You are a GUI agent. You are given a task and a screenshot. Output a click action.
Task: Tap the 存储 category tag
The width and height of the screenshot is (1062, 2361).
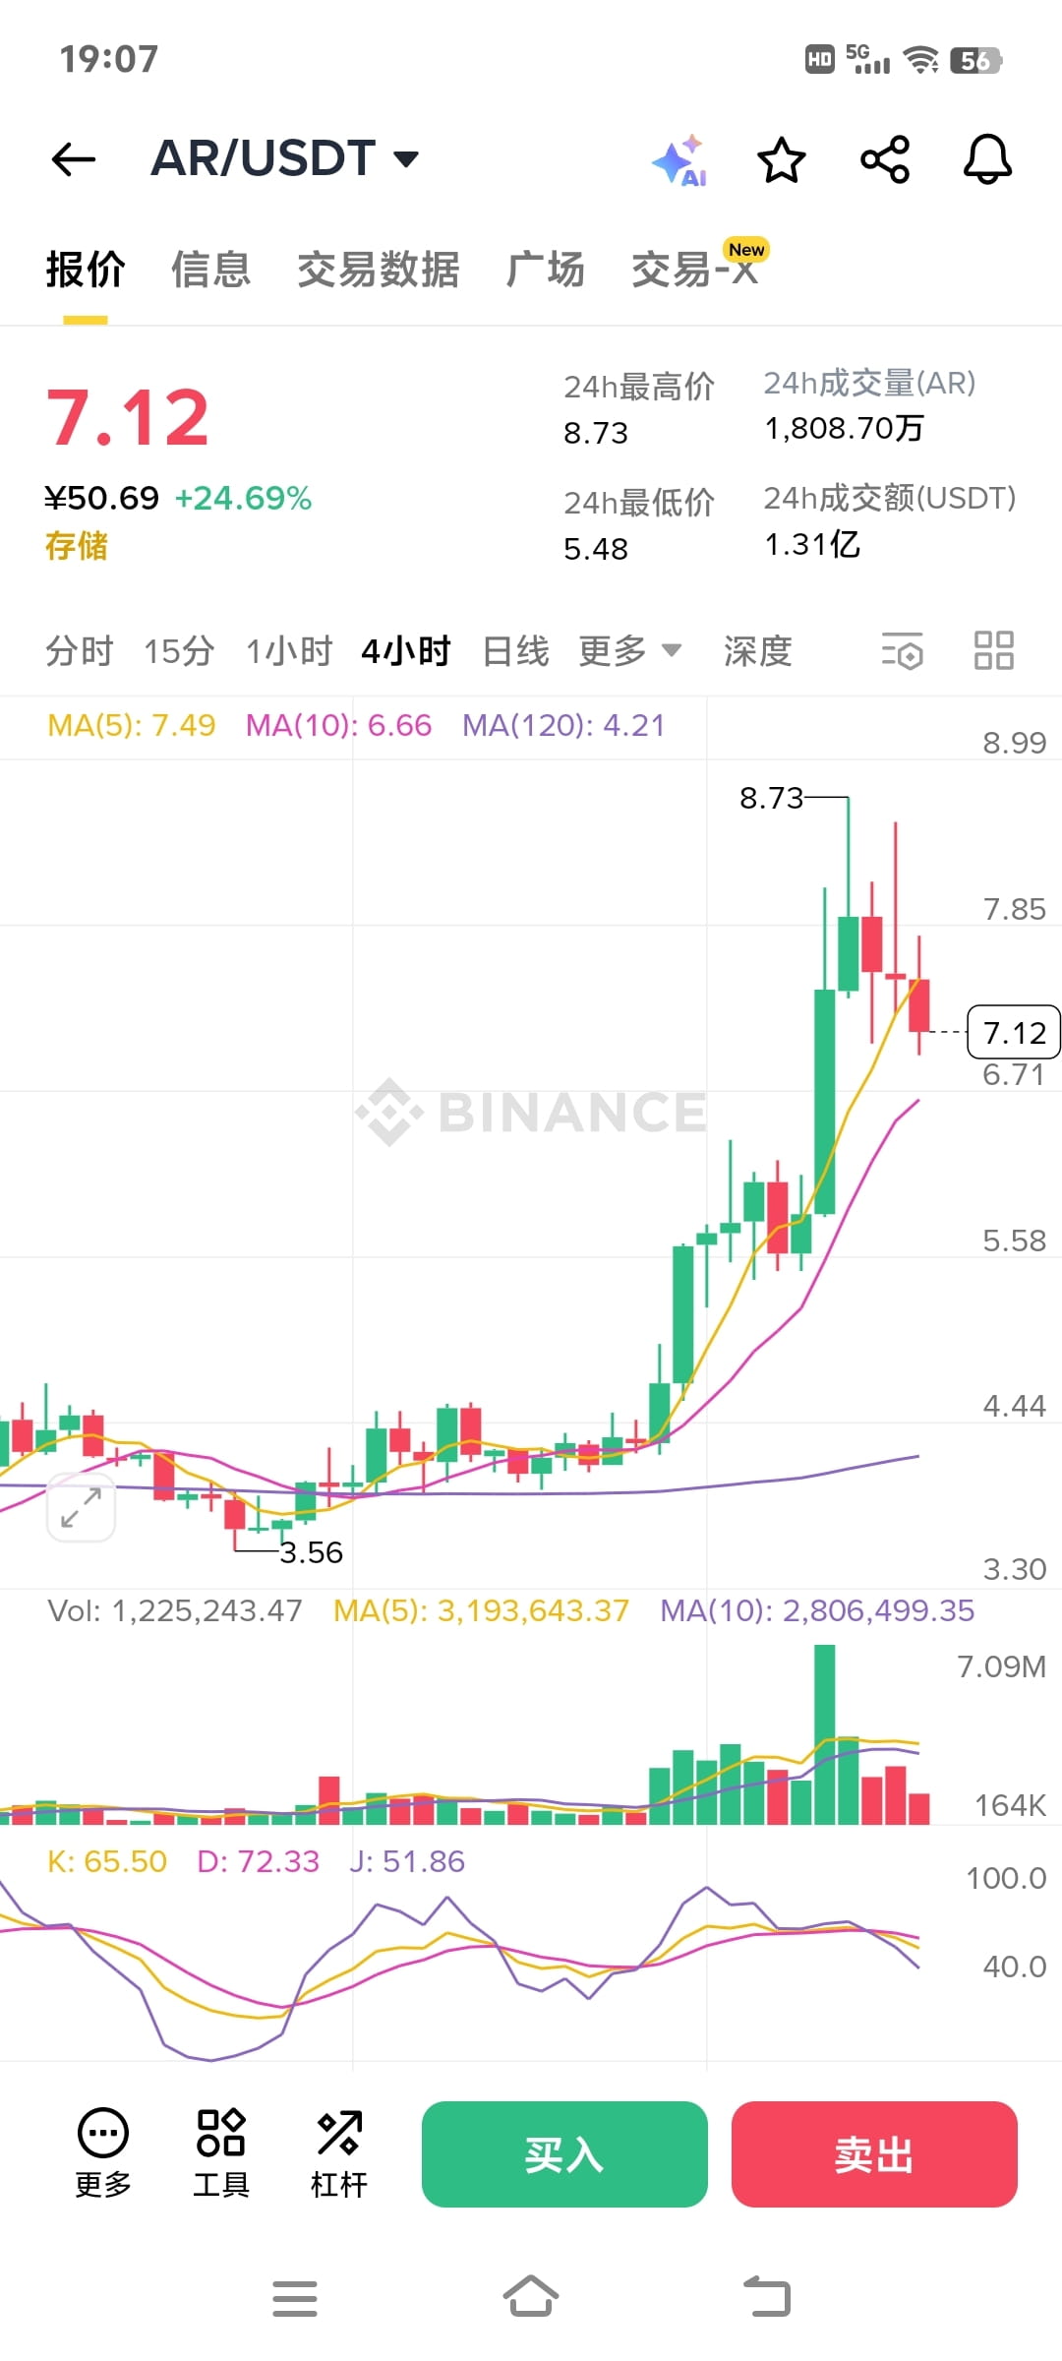[x=77, y=546]
